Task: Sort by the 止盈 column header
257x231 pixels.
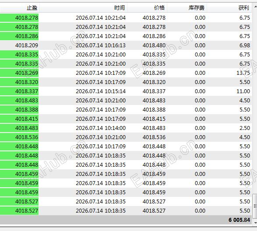Action: 20,8
